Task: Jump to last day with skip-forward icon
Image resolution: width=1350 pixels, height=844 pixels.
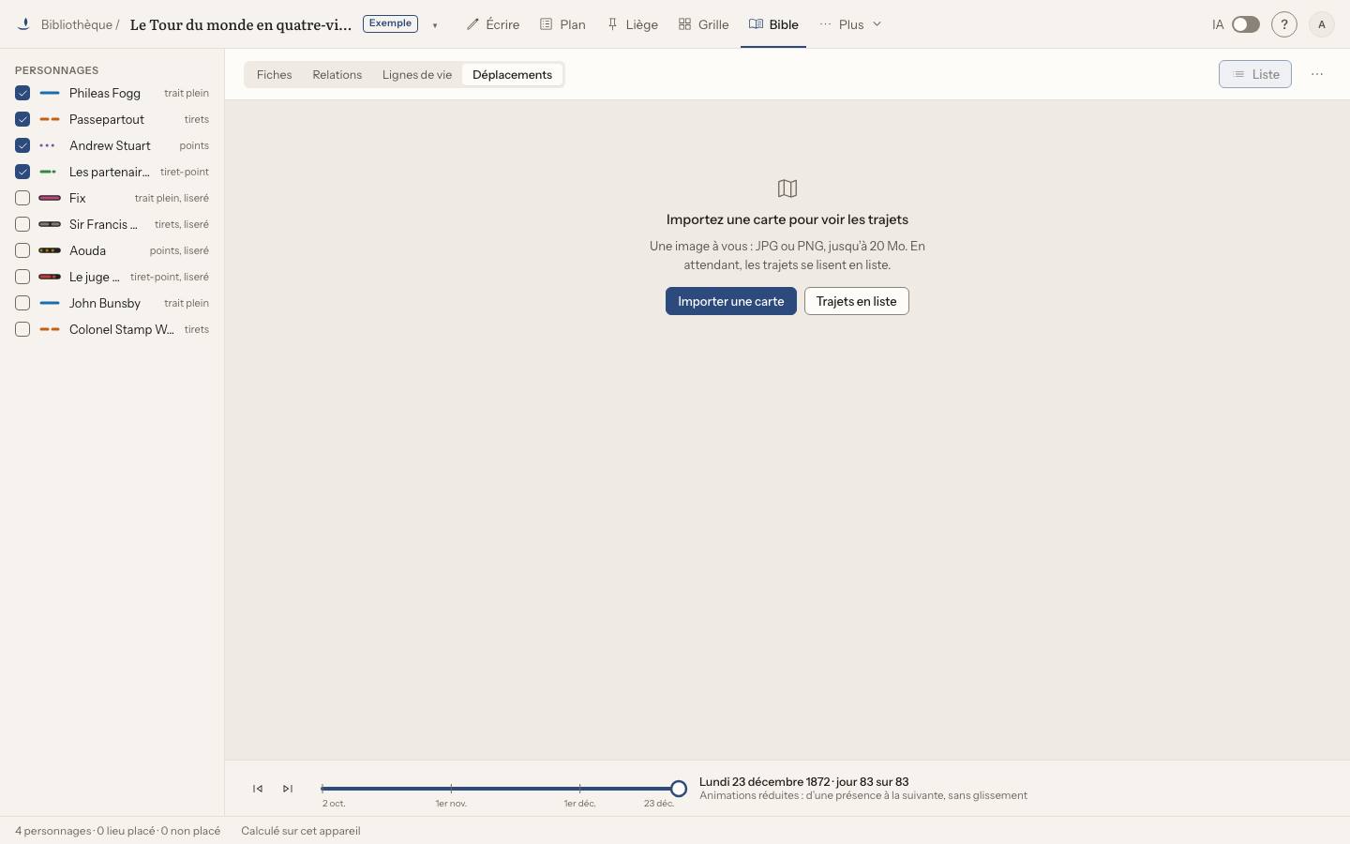Action: pos(288,789)
